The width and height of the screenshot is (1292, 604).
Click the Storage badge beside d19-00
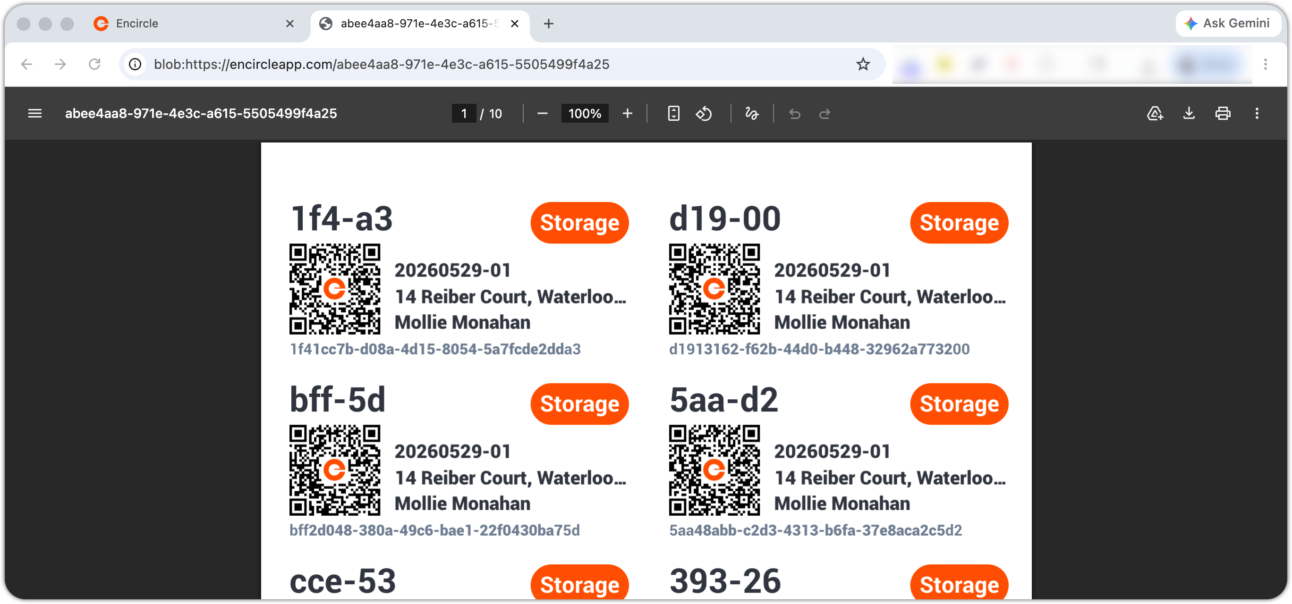(959, 223)
